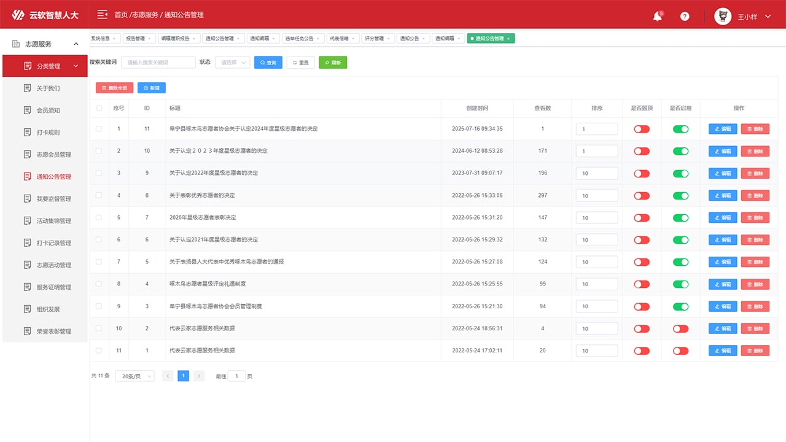The image size is (786, 442).
Task: Click the notification bell icon
Action: (657, 17)
